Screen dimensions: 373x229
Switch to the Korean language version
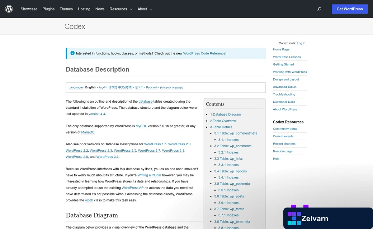pos(139,87)
